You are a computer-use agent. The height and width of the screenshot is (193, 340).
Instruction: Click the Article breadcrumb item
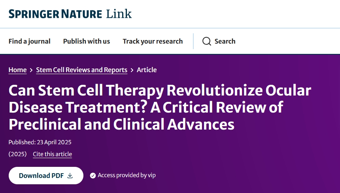point(147,70)
